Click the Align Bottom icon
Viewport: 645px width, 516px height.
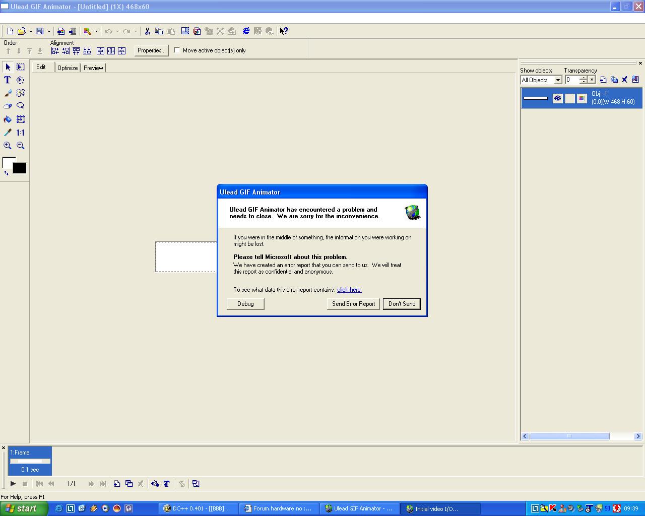coord(87,51)
